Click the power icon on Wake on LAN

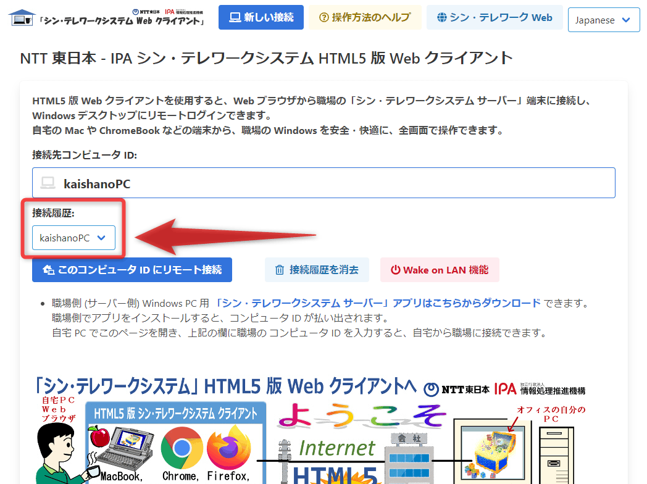(x=395, y=270)
